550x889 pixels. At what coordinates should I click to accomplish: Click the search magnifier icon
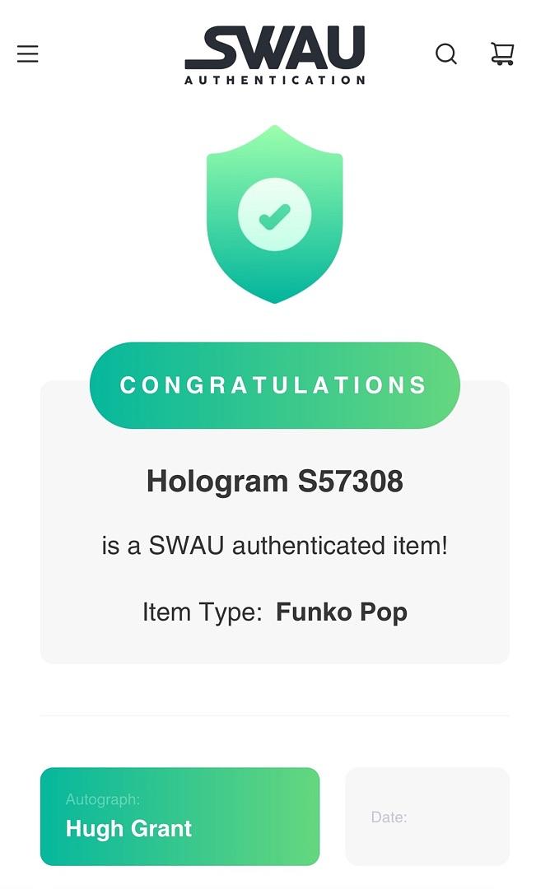pos(446,54)
